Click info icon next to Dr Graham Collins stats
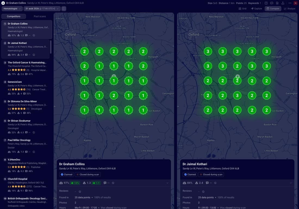Image resolution: width=299 pixels, height=209 pixels. [34, 35]
